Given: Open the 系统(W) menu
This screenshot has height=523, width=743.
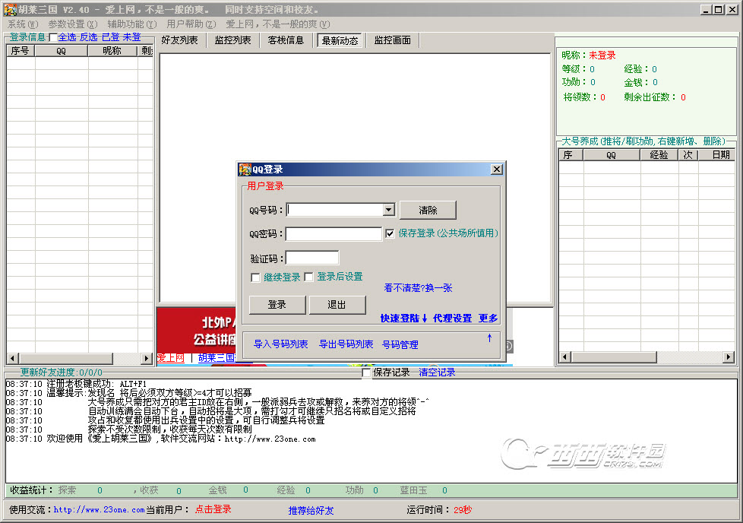Looking at the screenshot, I should [23, 24].
